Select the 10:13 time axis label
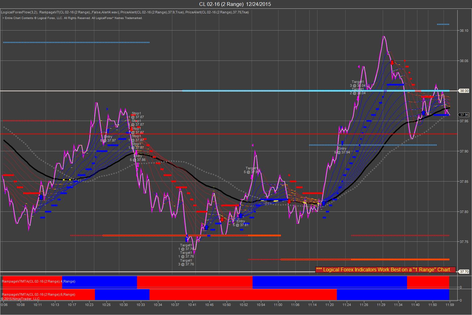This screenshot has height=315, width=472. 55,305
